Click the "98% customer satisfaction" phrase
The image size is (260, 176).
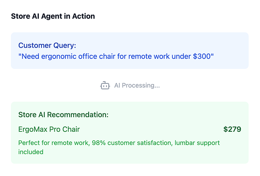(x=132, y=143)
